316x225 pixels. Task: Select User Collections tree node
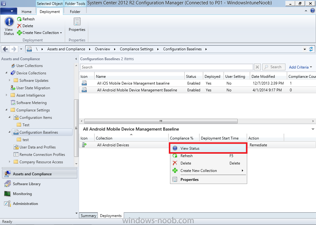(29, 66)
